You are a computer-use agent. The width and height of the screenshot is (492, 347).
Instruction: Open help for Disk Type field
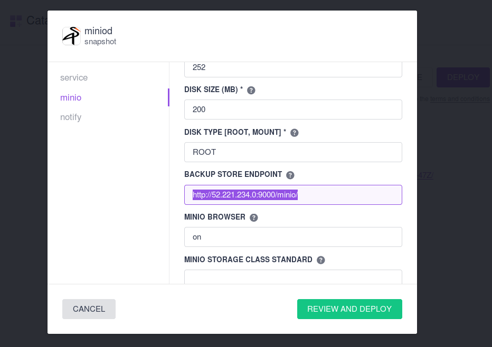click(295, 133)
